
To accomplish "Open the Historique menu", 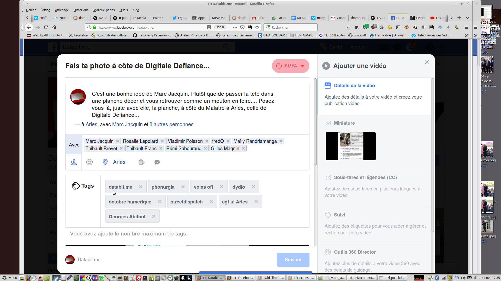I will [81, 10].
